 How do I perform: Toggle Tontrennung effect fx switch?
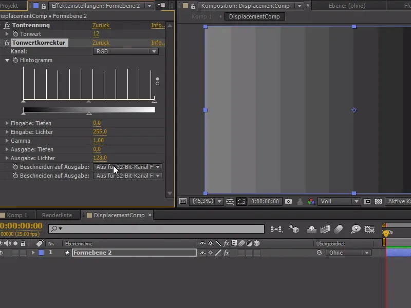tap(7, 25)
